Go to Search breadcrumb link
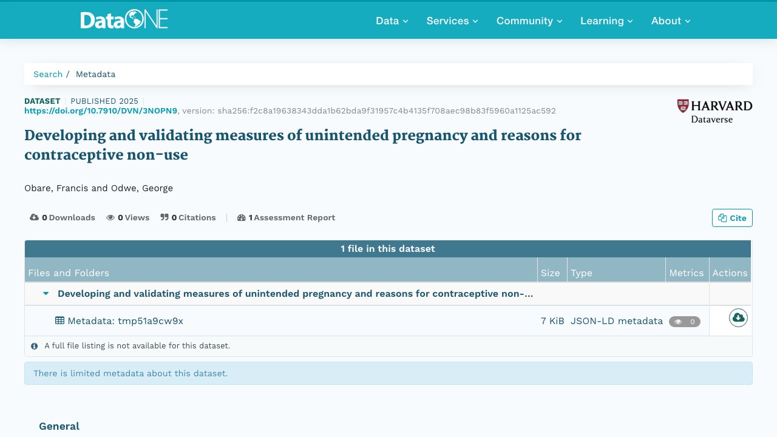 [x=48, y=74]
